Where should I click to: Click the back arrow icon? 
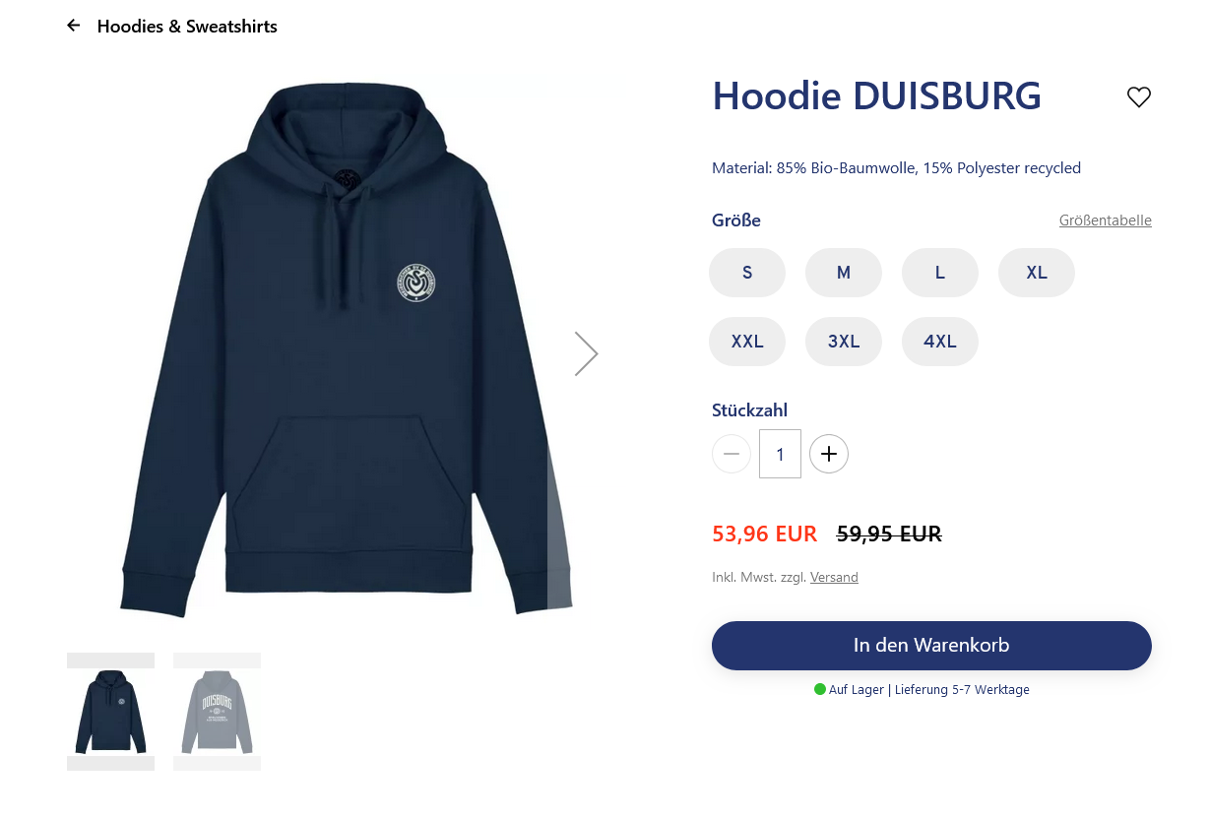pos(74,26)
